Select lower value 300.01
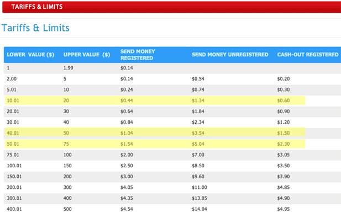 pyautogui.click(x=14, y=198)
